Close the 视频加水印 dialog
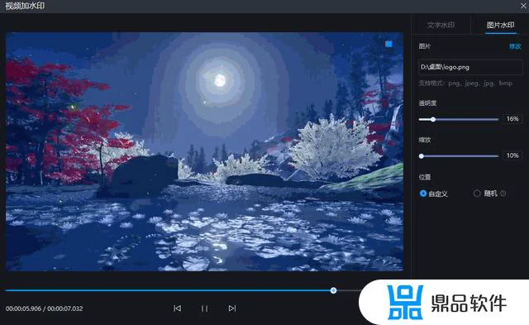Screen dimensions: 529x325 click(x=523, y=6)
